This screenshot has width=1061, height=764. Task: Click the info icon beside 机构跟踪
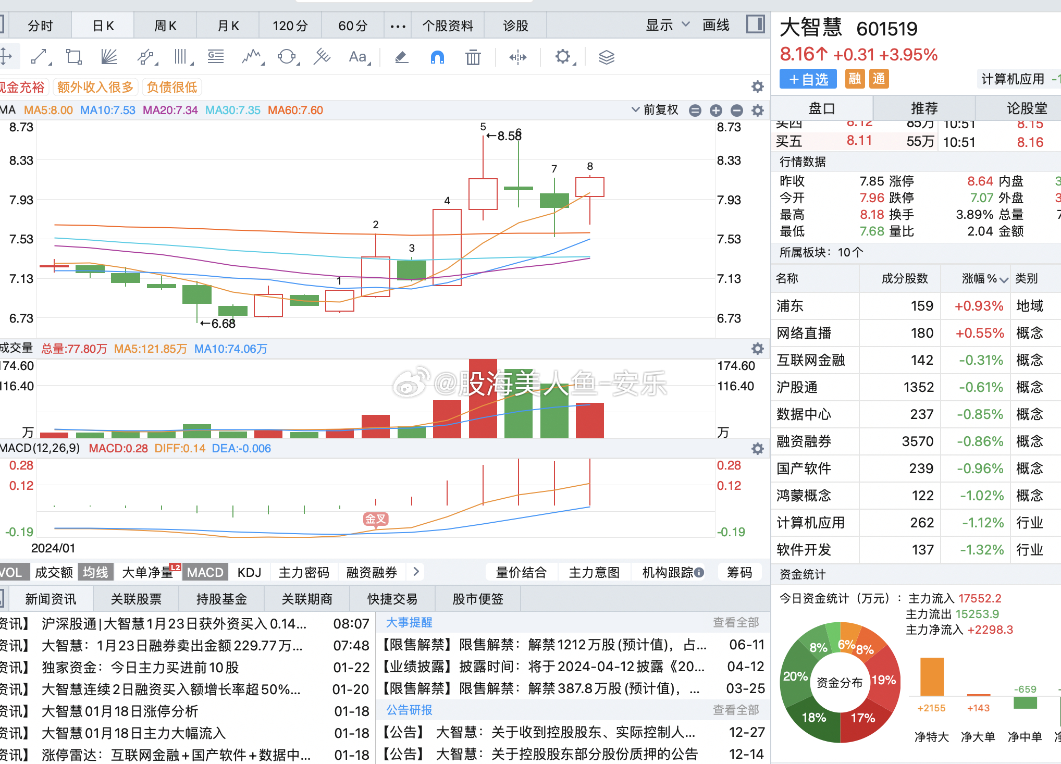pos(699,572)
